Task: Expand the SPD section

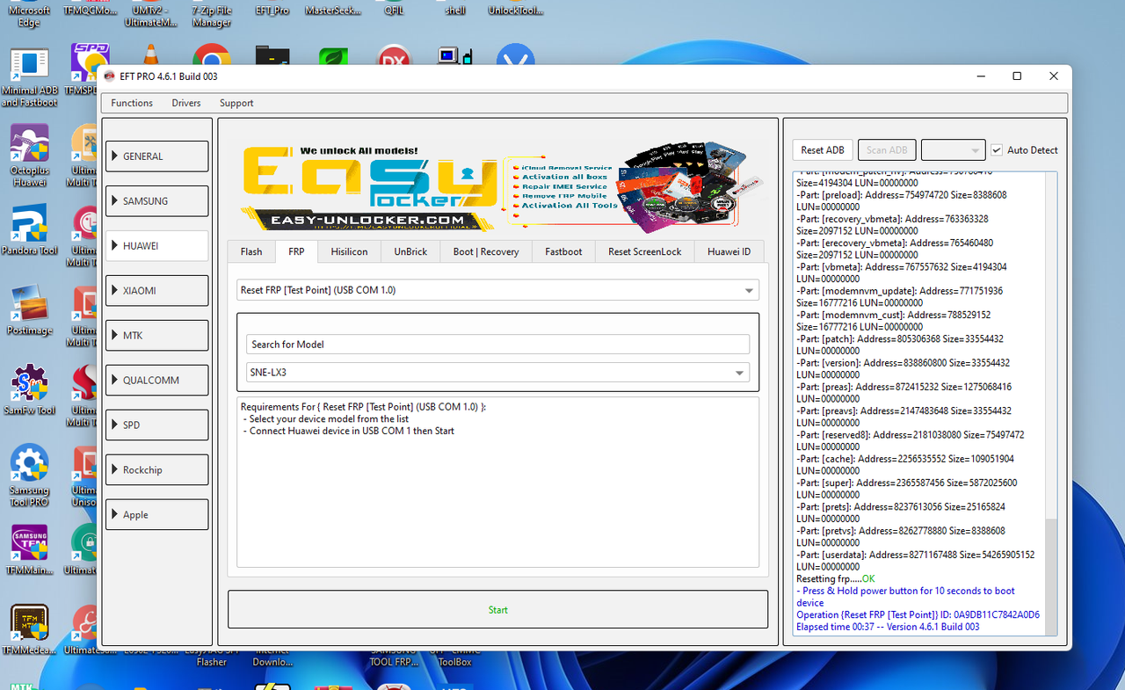Action: point(156,425)
